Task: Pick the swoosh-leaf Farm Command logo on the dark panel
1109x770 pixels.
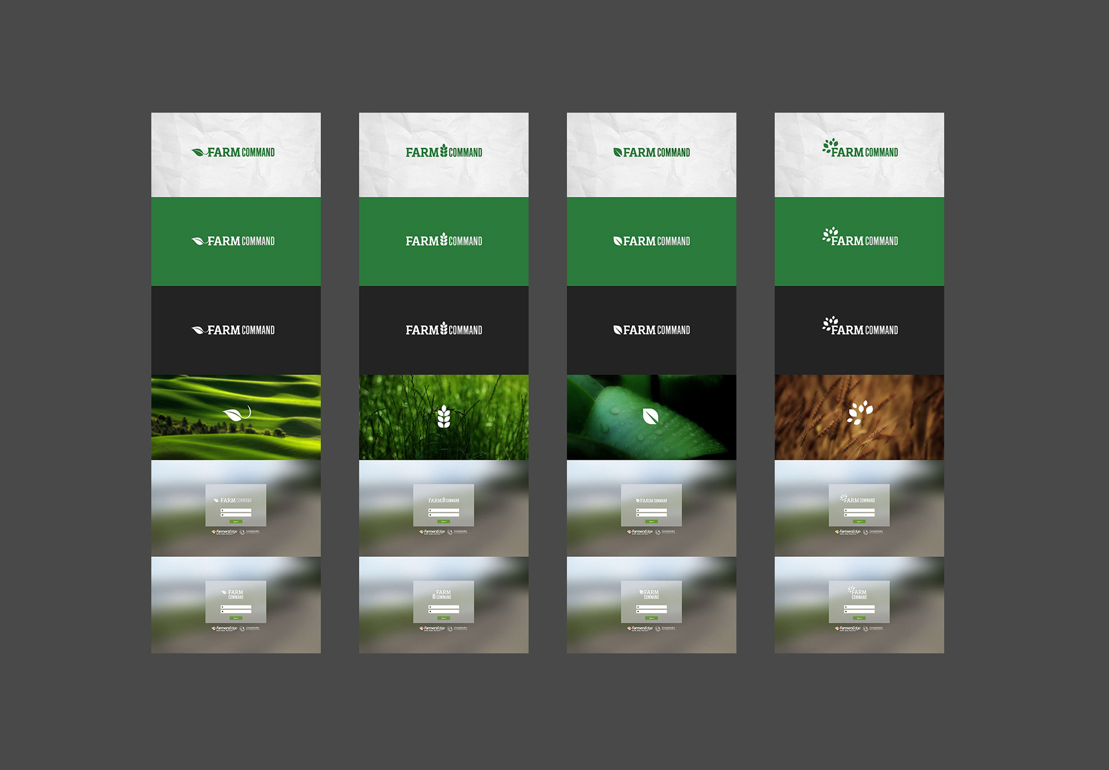Action: pyautogui.click(x=233, y=330)
